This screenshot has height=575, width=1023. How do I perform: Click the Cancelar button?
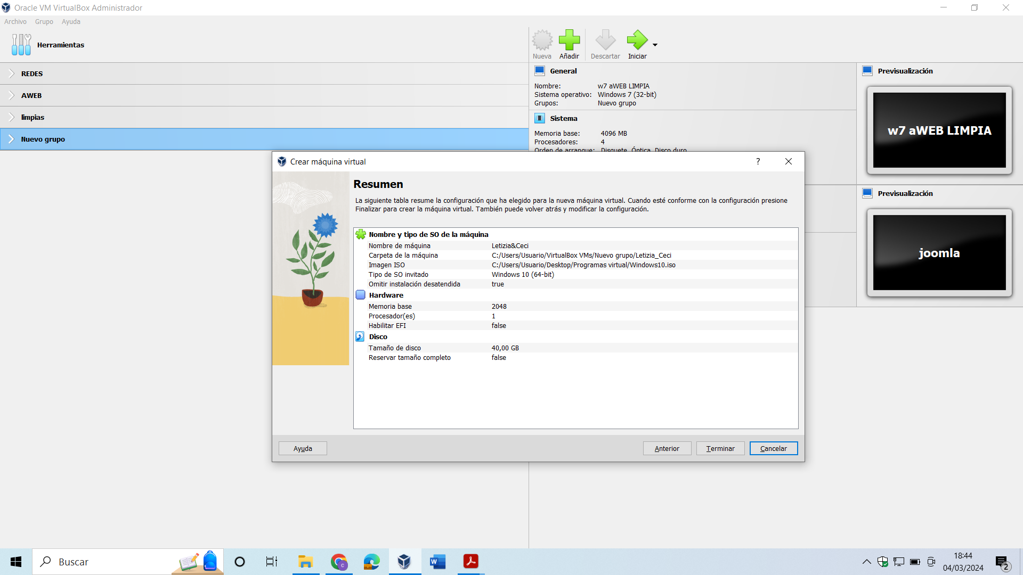tap(773, 448)
